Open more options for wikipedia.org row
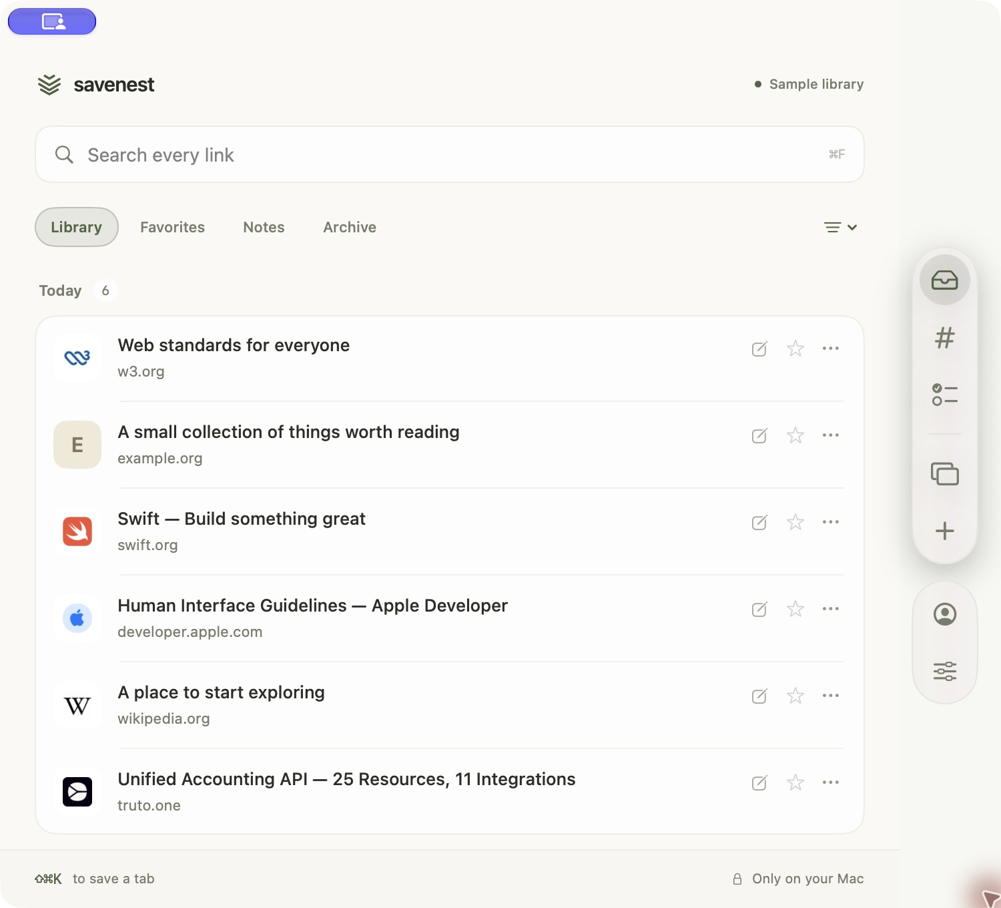The height and width of the screenshot is (908, 1001). point(830,696)
